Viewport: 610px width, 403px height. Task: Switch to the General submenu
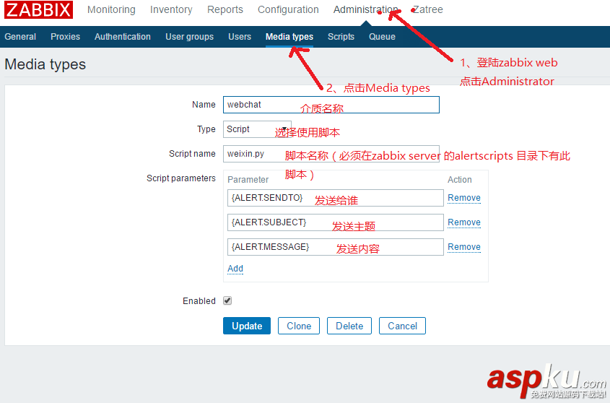tap(20, 37)
